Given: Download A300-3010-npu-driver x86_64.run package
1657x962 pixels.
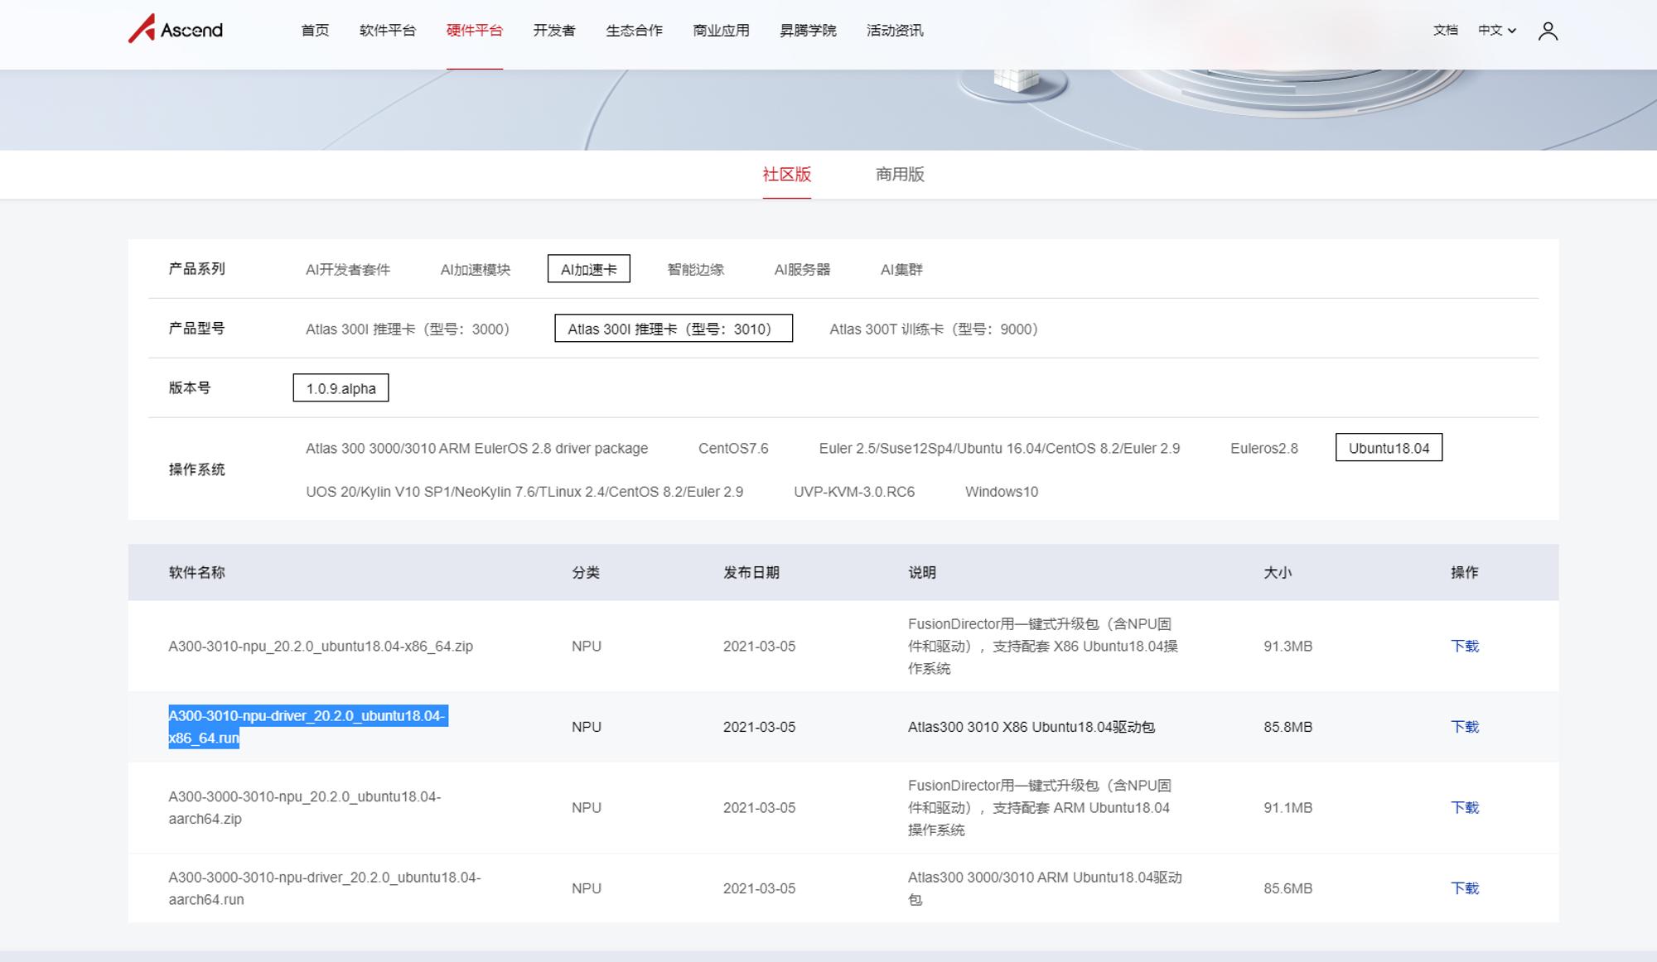Looking at the screenshot, I should (x=1465, y=727).
